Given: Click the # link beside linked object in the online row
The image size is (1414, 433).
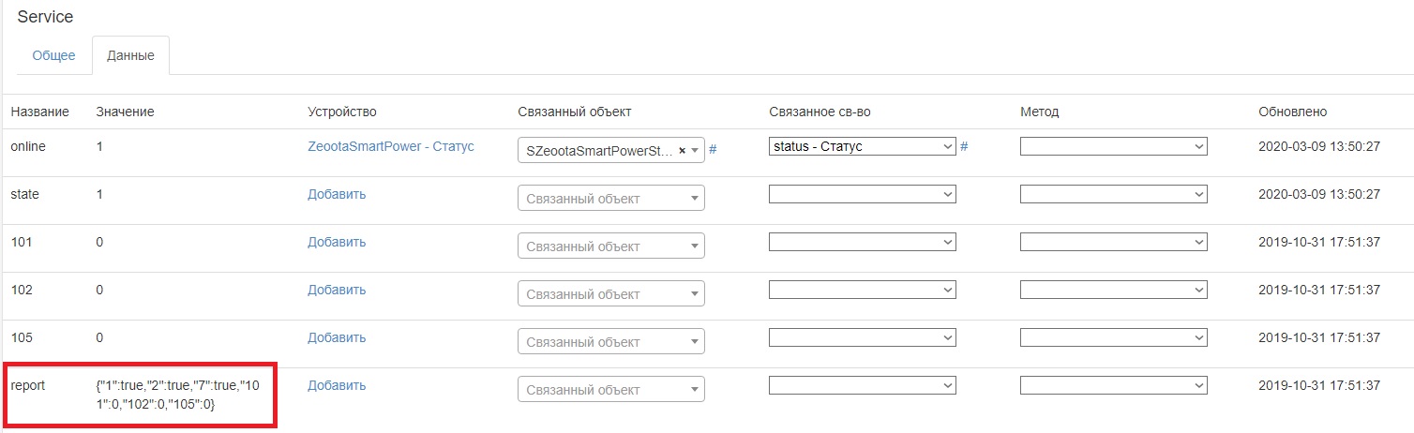Looking at the screenshot, I should point(713,149).
